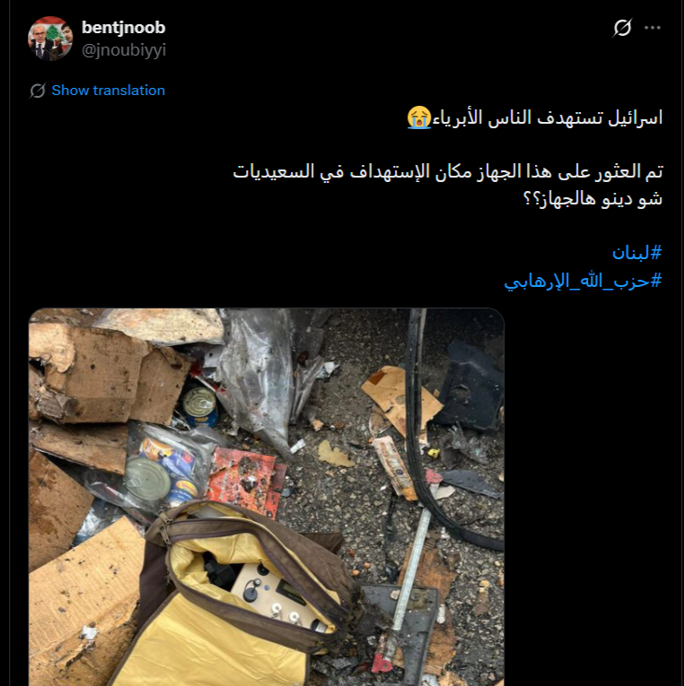Open the attached debris photo

[267, 497]
